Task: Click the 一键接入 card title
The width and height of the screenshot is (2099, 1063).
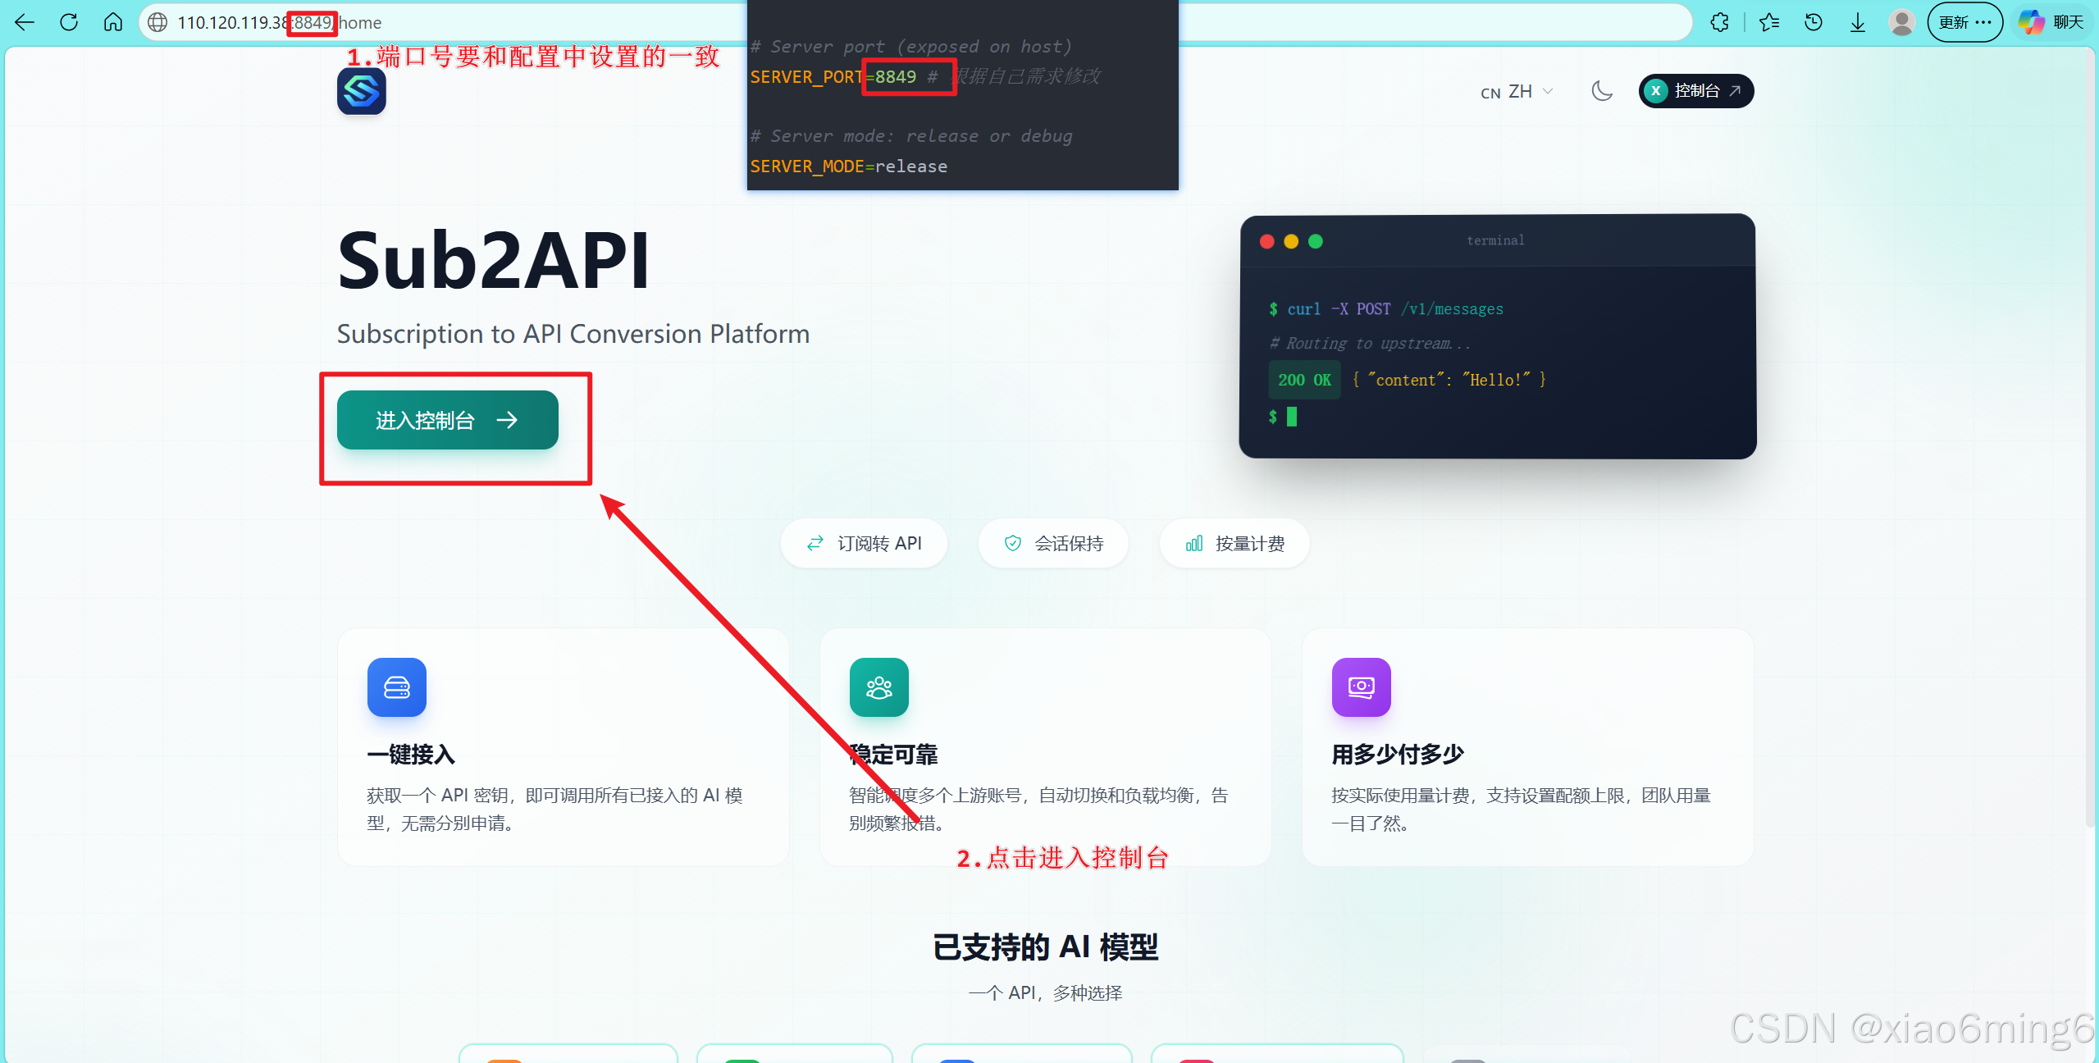Action: [x=411, y=755]
